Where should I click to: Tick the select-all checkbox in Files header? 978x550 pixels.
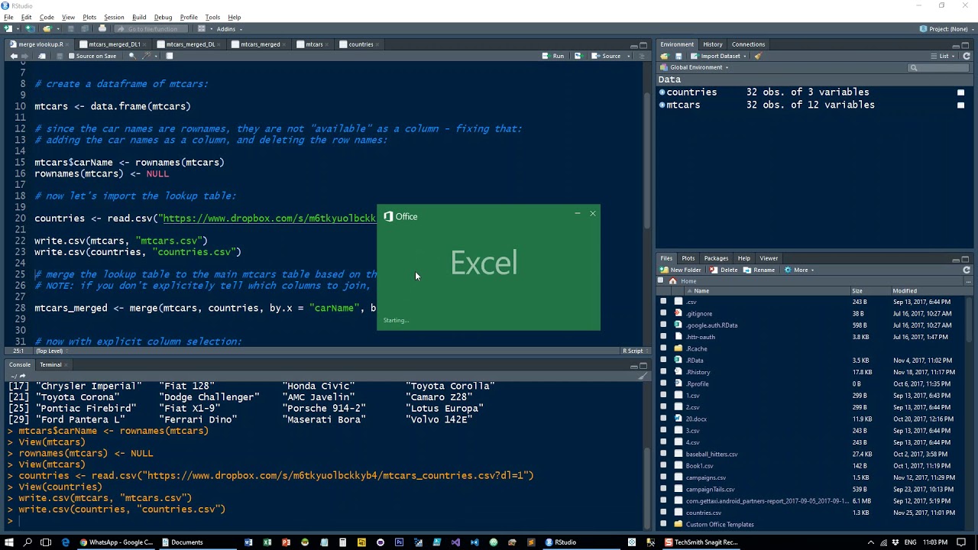click(x=661, y=281)
